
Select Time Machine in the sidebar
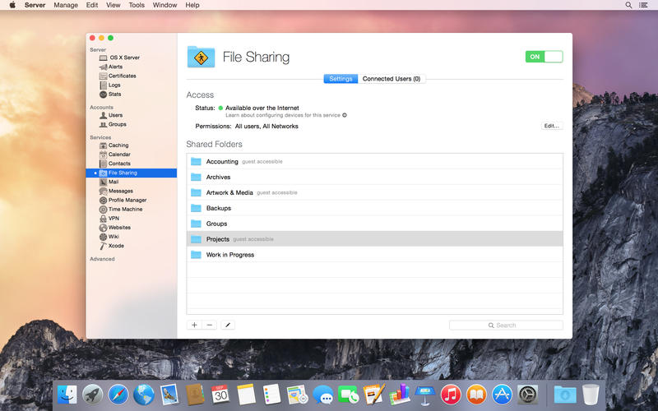click(125, 210)
